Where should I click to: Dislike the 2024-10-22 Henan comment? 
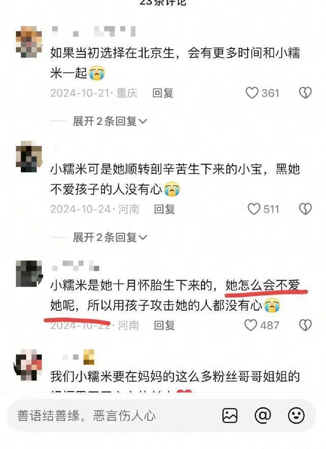[x=305, y=325]
